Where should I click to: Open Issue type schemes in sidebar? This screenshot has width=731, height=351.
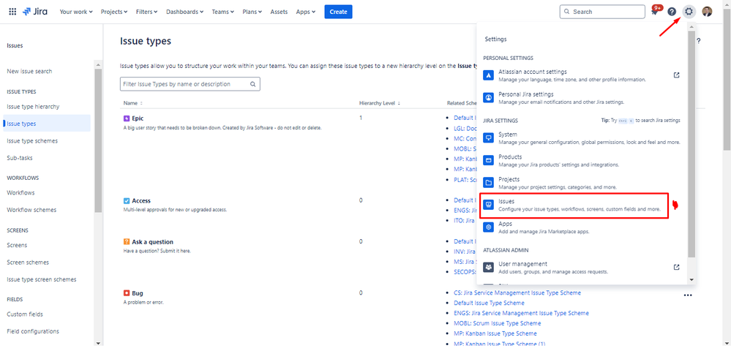[33, 141]
